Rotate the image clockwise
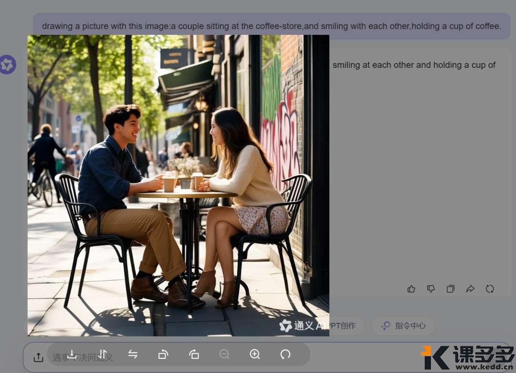The width and height of the screenshot is (516, 373). tap(163, 354)
